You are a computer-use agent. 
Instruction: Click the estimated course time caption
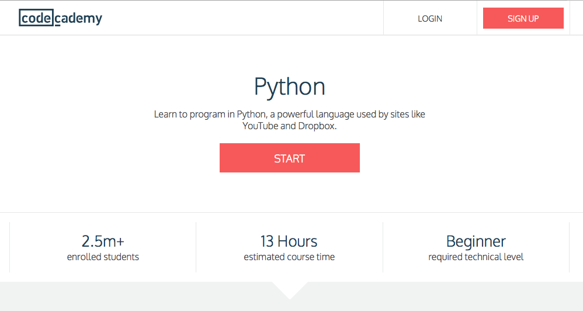click(x=289, y=257)
